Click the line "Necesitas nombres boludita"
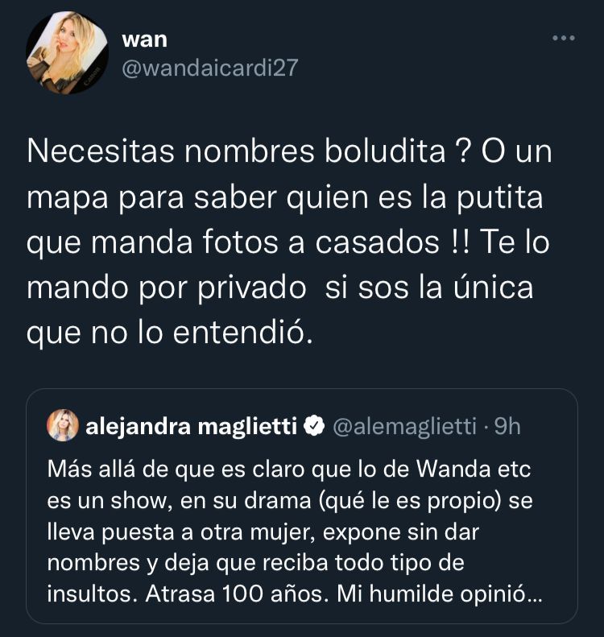 pos(237,151)
